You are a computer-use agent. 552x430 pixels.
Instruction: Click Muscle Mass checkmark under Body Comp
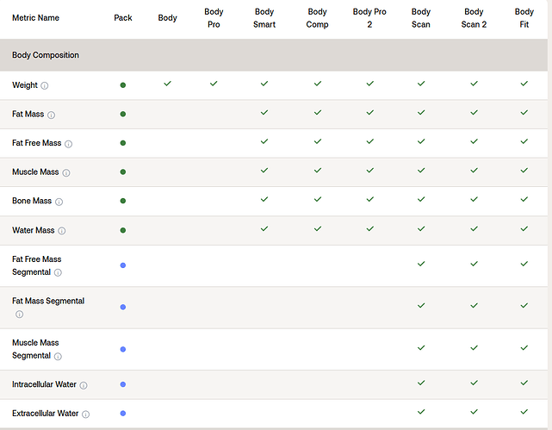(318, 170)
